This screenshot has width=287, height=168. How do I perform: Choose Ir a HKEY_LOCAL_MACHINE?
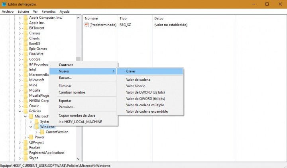[83, 122]
